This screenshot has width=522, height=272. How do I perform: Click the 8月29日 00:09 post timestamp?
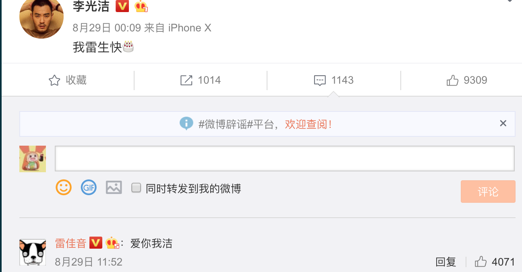107,28
